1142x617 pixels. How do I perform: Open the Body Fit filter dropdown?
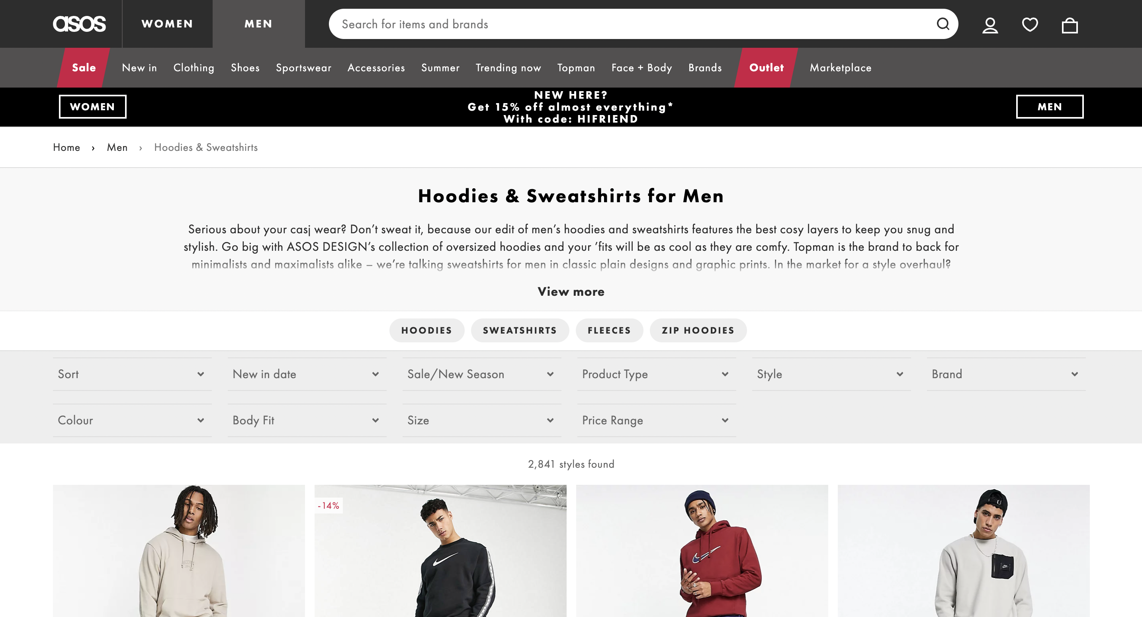tap(307, 420)
